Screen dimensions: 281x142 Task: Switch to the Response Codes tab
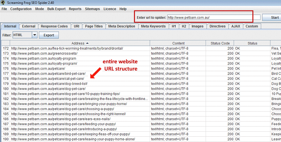click(x=54, y=26)
